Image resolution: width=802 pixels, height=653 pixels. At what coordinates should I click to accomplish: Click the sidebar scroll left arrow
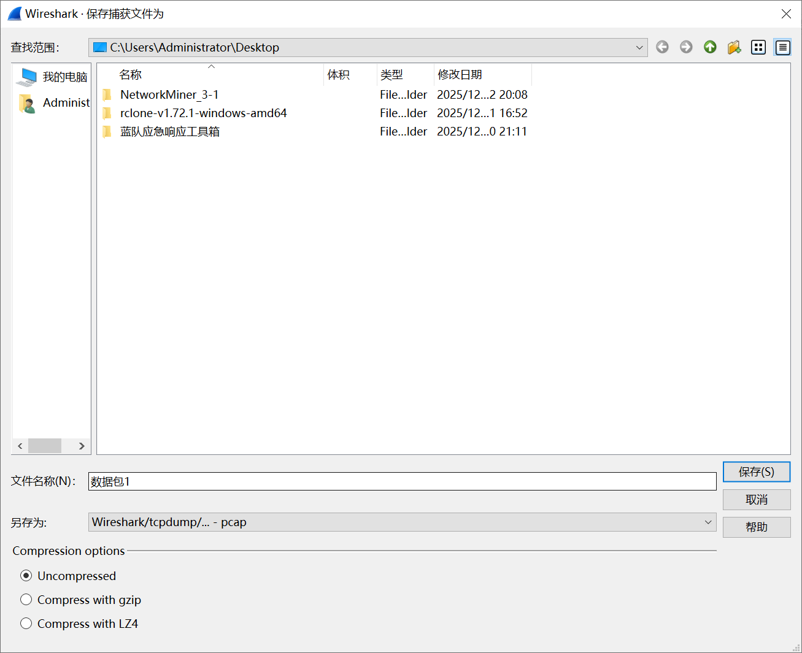point(20,446)
